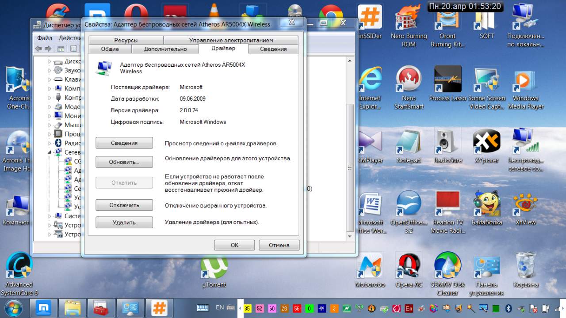Confirm the dialog with ОК
566x318 pixels.
tap(234, 245)
